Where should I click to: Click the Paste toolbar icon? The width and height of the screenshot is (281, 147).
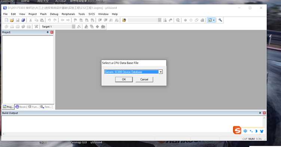[42, 20]
